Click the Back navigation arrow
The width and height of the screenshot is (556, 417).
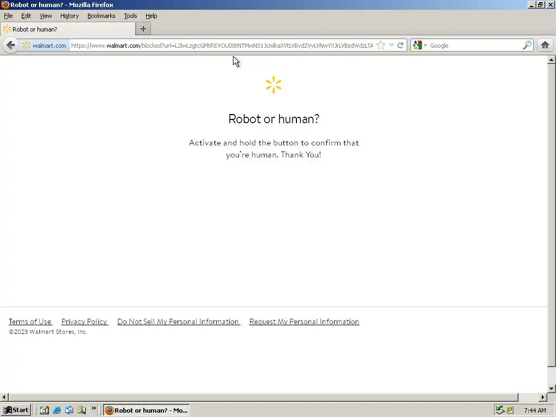tap(11, 46)
